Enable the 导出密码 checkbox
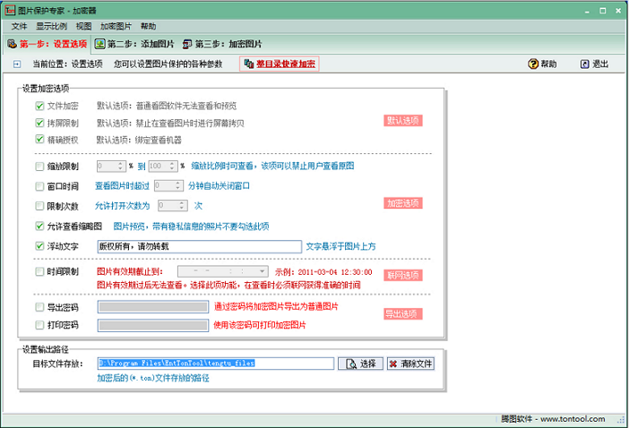This screenshot has width=629, height=428. (39, 307)
